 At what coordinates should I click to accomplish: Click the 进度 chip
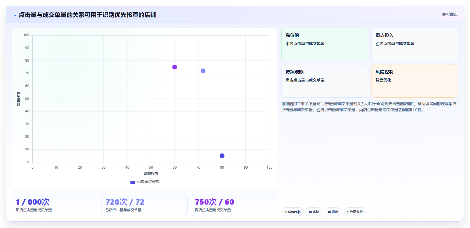point(333,212)
